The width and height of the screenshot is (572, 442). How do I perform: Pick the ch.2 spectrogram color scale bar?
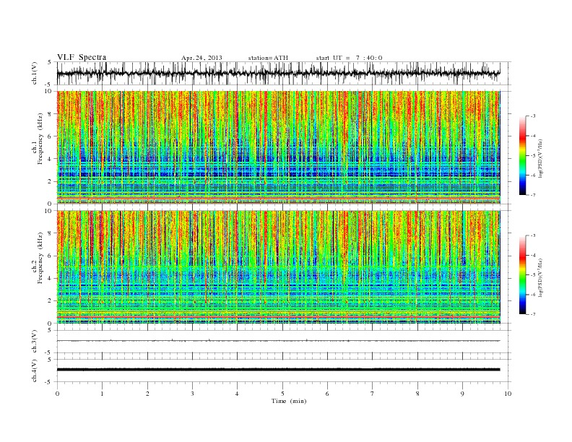[x=522, y=275]
